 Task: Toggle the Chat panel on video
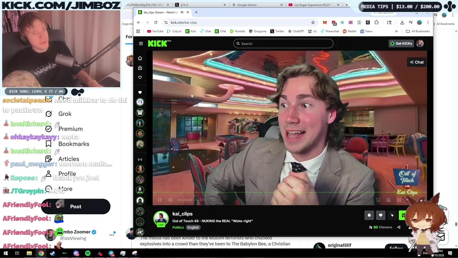point(417,62)
